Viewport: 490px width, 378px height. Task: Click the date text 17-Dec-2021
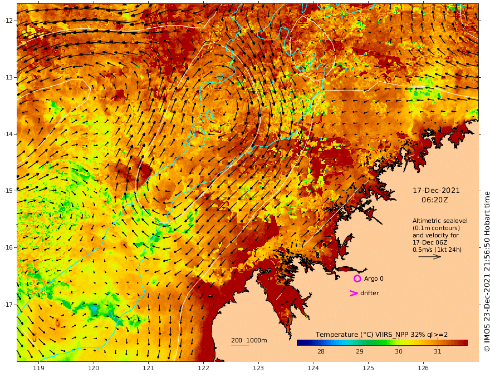click(436, 190)
